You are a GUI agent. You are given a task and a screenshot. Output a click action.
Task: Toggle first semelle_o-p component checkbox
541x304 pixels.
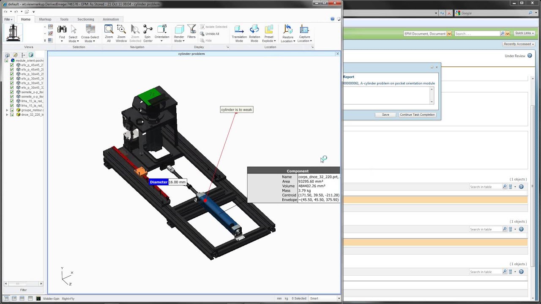click(12, 92)
